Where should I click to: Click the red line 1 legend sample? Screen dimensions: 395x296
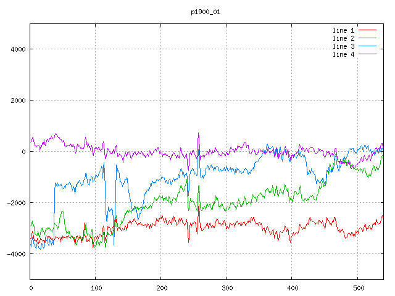[367, 30]
